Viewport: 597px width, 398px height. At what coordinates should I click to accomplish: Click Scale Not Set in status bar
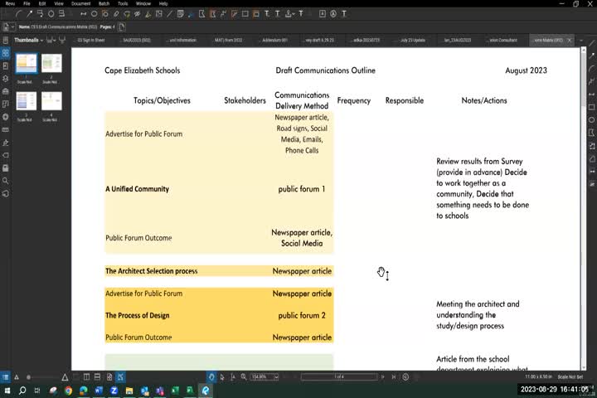[x=570, y=376]
